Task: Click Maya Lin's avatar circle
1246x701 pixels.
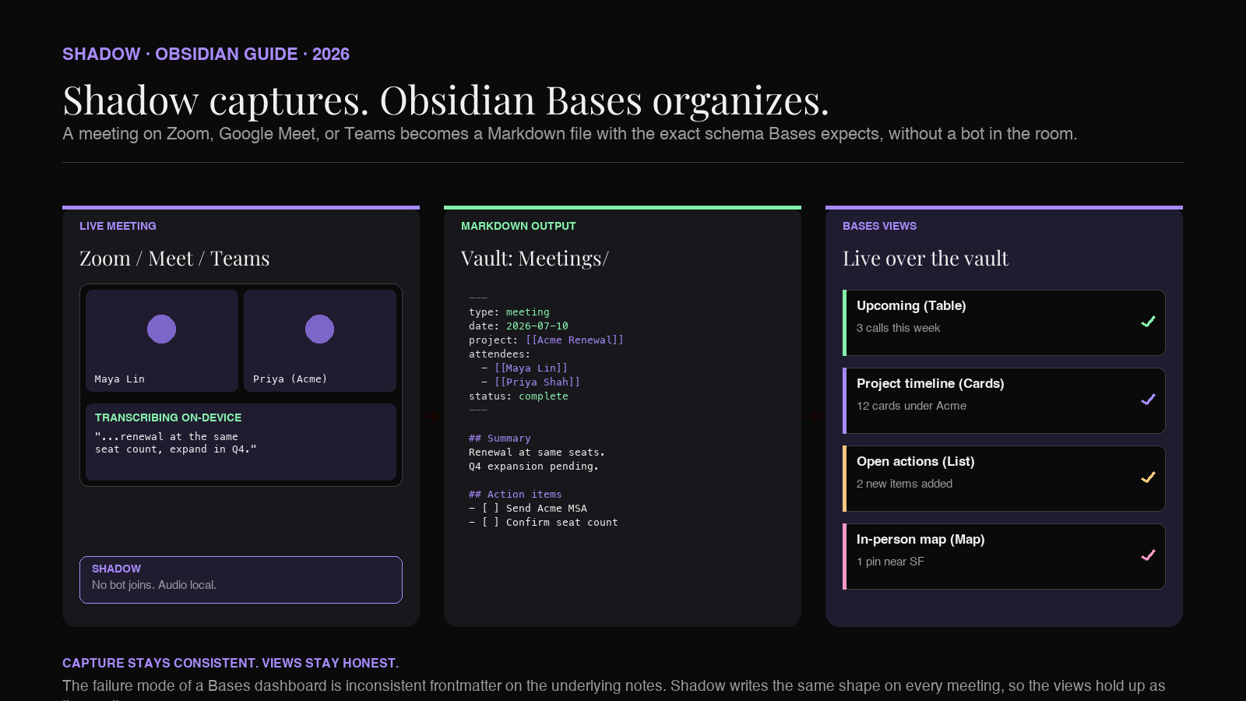Action: (x=161, y=329)
